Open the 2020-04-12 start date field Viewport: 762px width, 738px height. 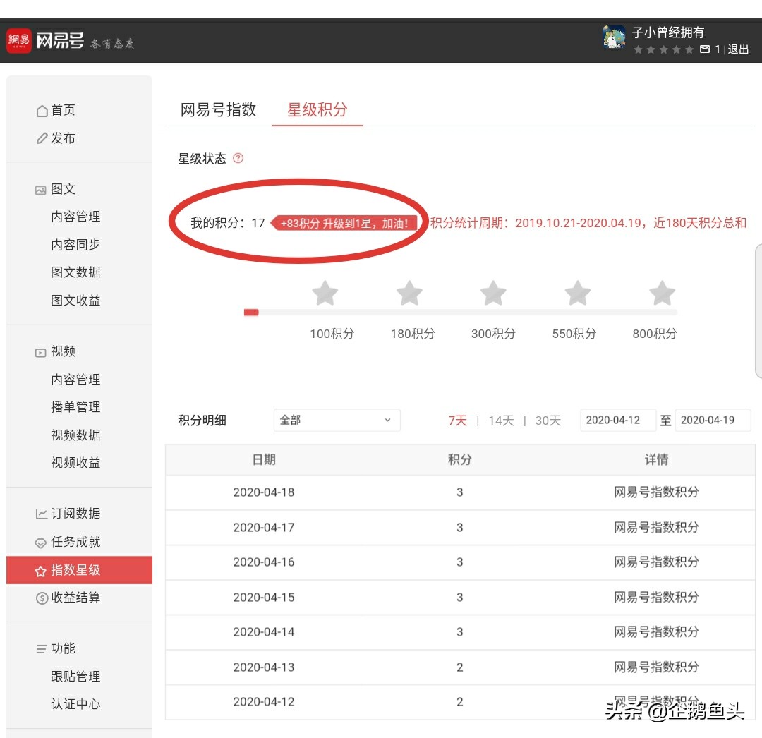(617, 420)
